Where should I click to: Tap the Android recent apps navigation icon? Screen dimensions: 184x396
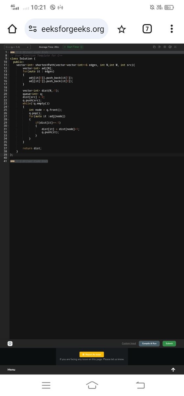46,385
